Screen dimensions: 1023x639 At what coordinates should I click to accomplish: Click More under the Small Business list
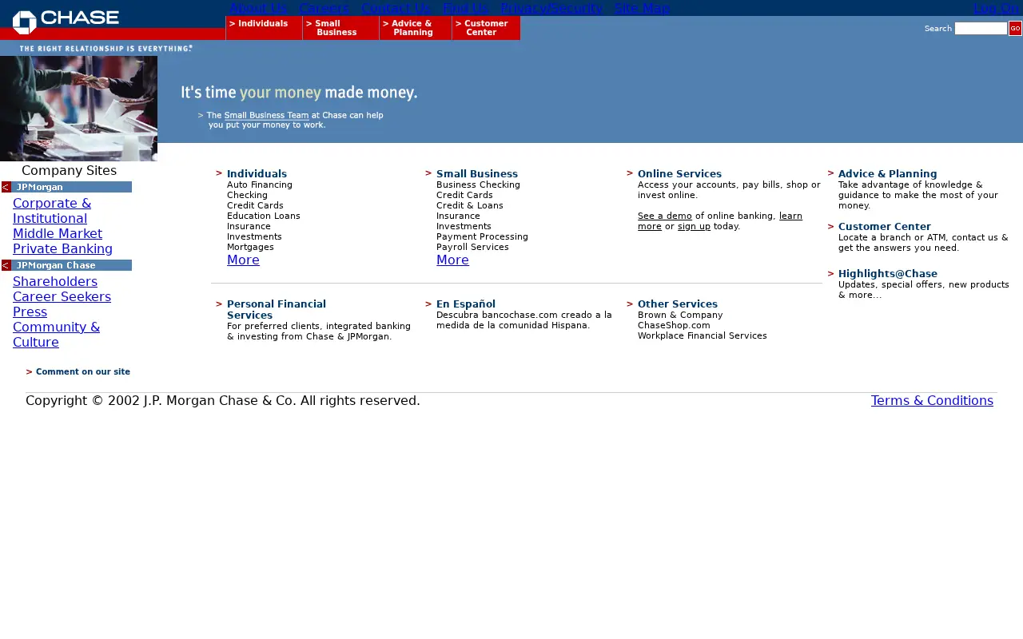point(452,260)
